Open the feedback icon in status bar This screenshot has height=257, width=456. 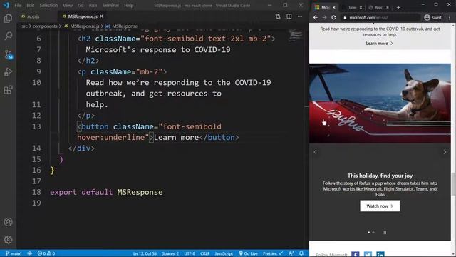291,253
